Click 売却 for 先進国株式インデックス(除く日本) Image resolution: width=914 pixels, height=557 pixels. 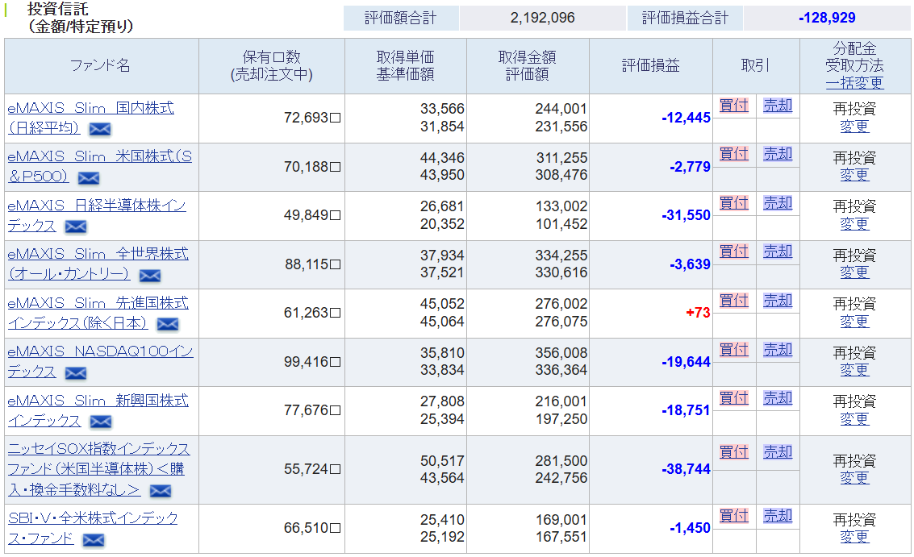(x=778, y=300)
